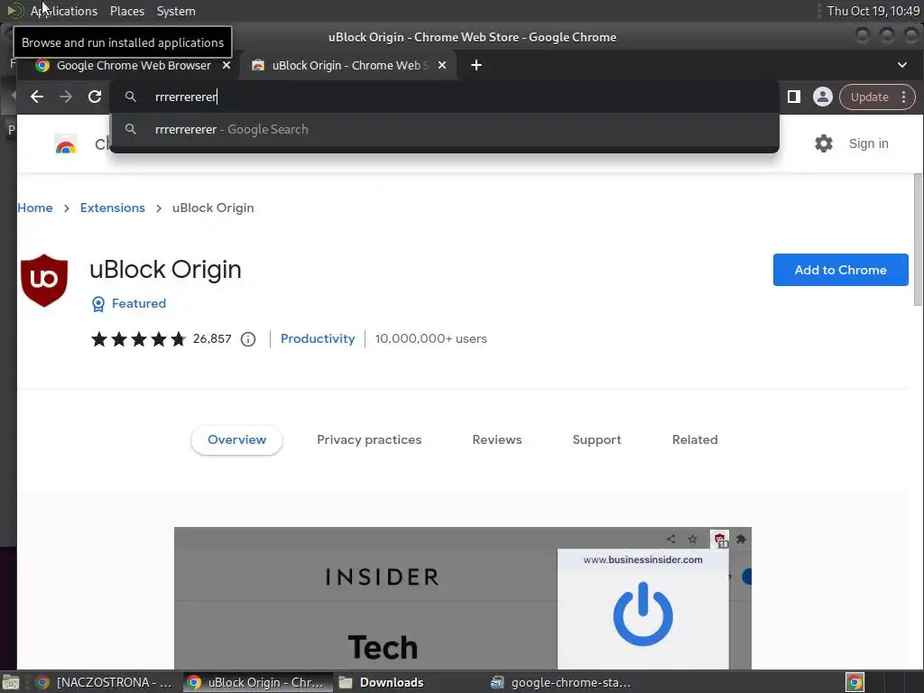The image size is (924, 693).
Task: Switch to Reviews tab
Action: pyautogui.click(x=497, y=439)
